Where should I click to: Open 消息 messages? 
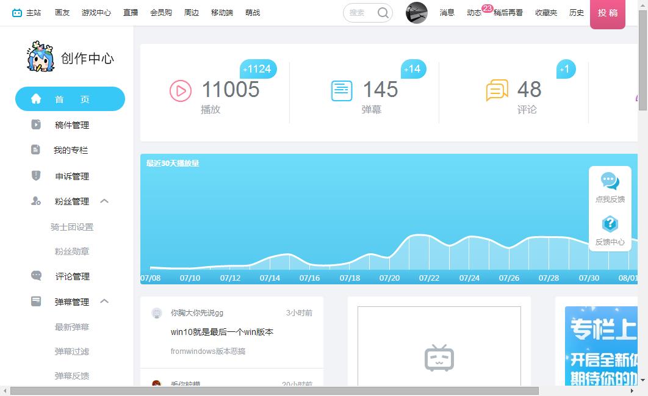point(447,13)
